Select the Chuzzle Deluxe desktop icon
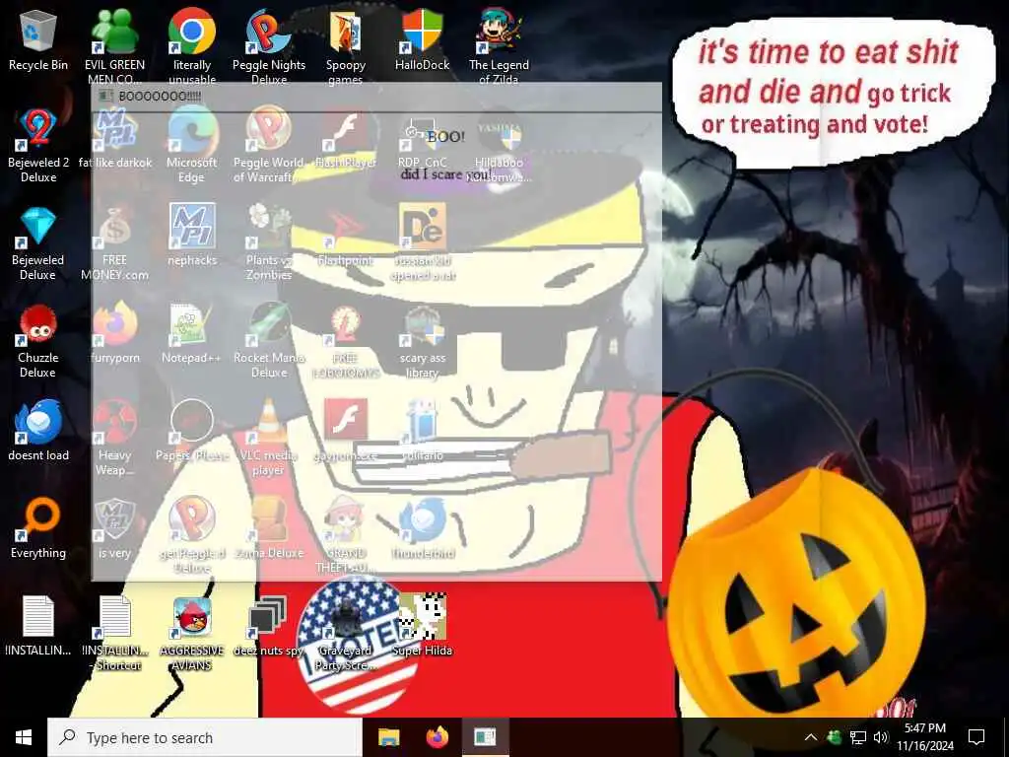Image resolution: width=1009 pixels, height=757 pixels. pos(38,341)
